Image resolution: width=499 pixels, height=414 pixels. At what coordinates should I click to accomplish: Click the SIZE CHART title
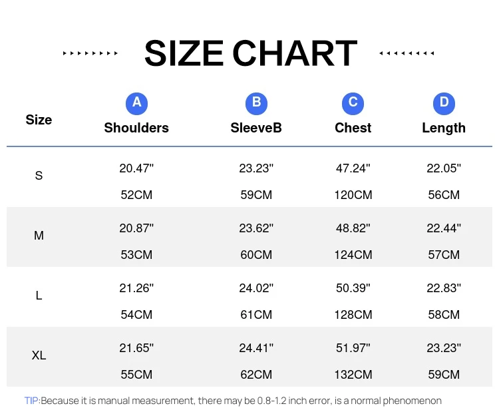tap(250, 54)
